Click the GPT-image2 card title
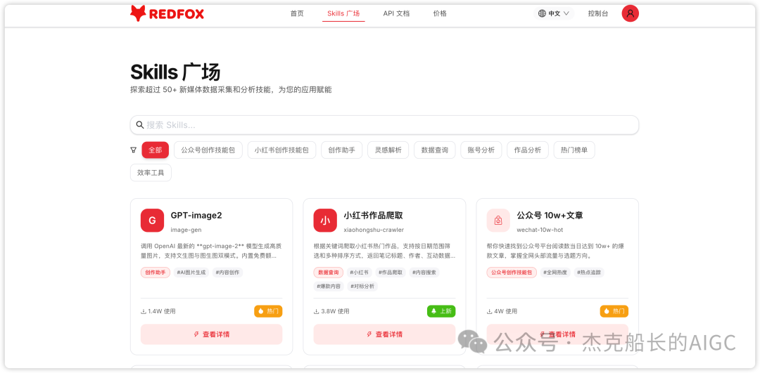Image resolution: width=760 pixels, height=373 pixels. pos(196,215)
